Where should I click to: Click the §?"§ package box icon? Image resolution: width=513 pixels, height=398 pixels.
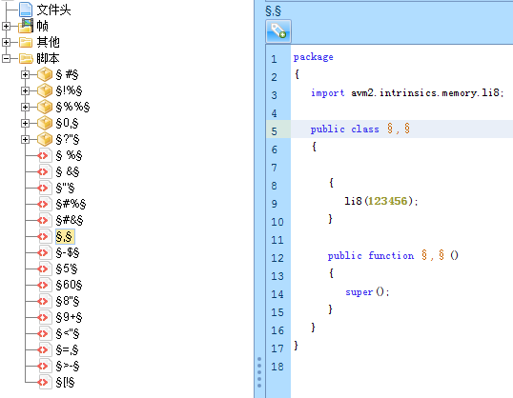(45, 139)
